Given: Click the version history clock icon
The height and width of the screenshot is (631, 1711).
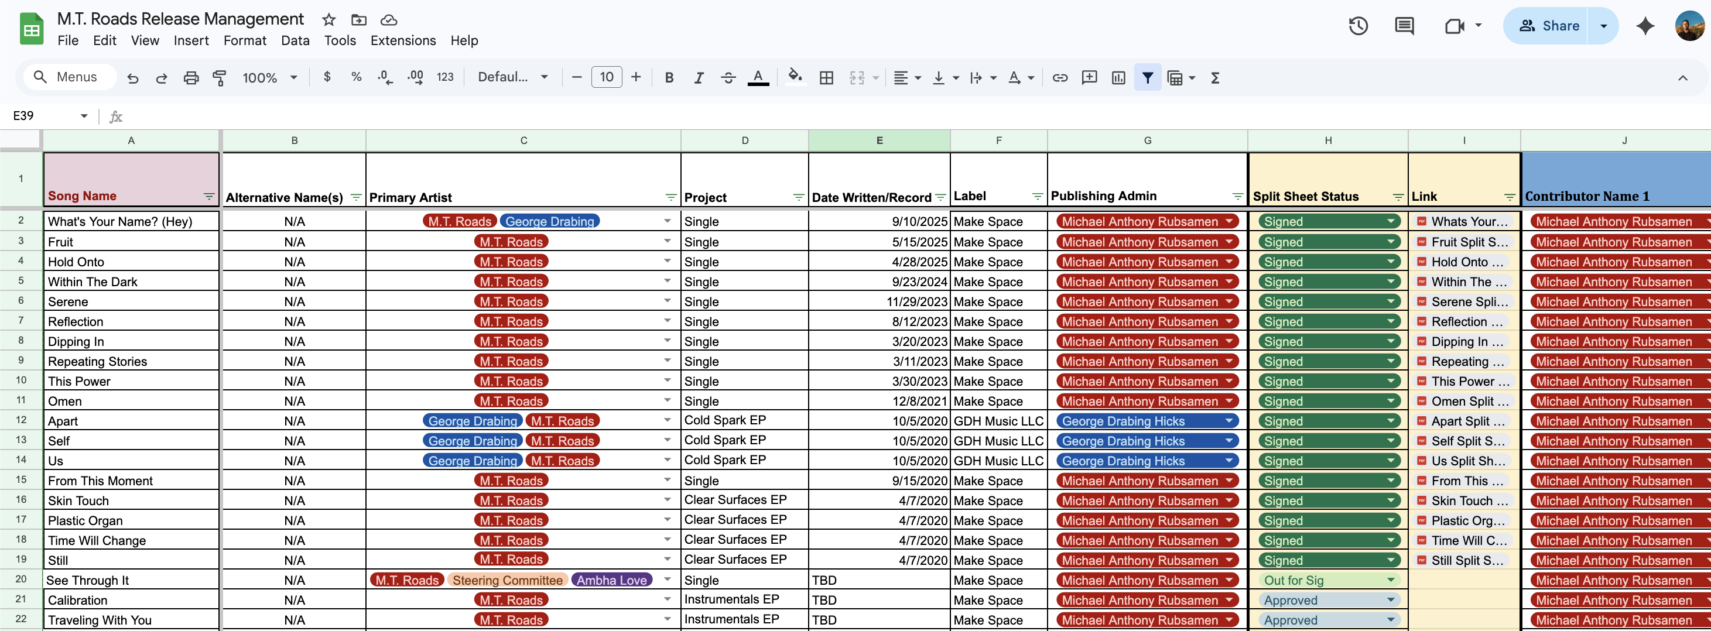Looking at the screenshot, I should [x=1358, y=26].
